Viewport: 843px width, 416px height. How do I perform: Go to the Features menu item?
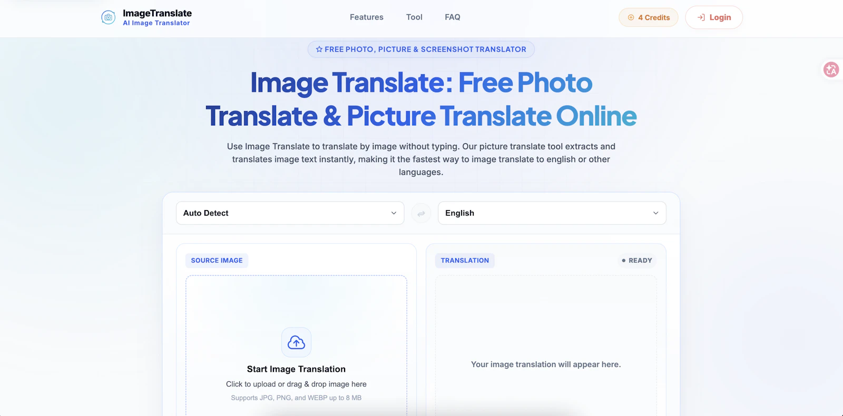pyautogui.click(x=367, y=17)
